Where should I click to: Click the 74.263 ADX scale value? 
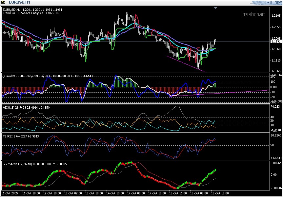click(x=275, y=107)
